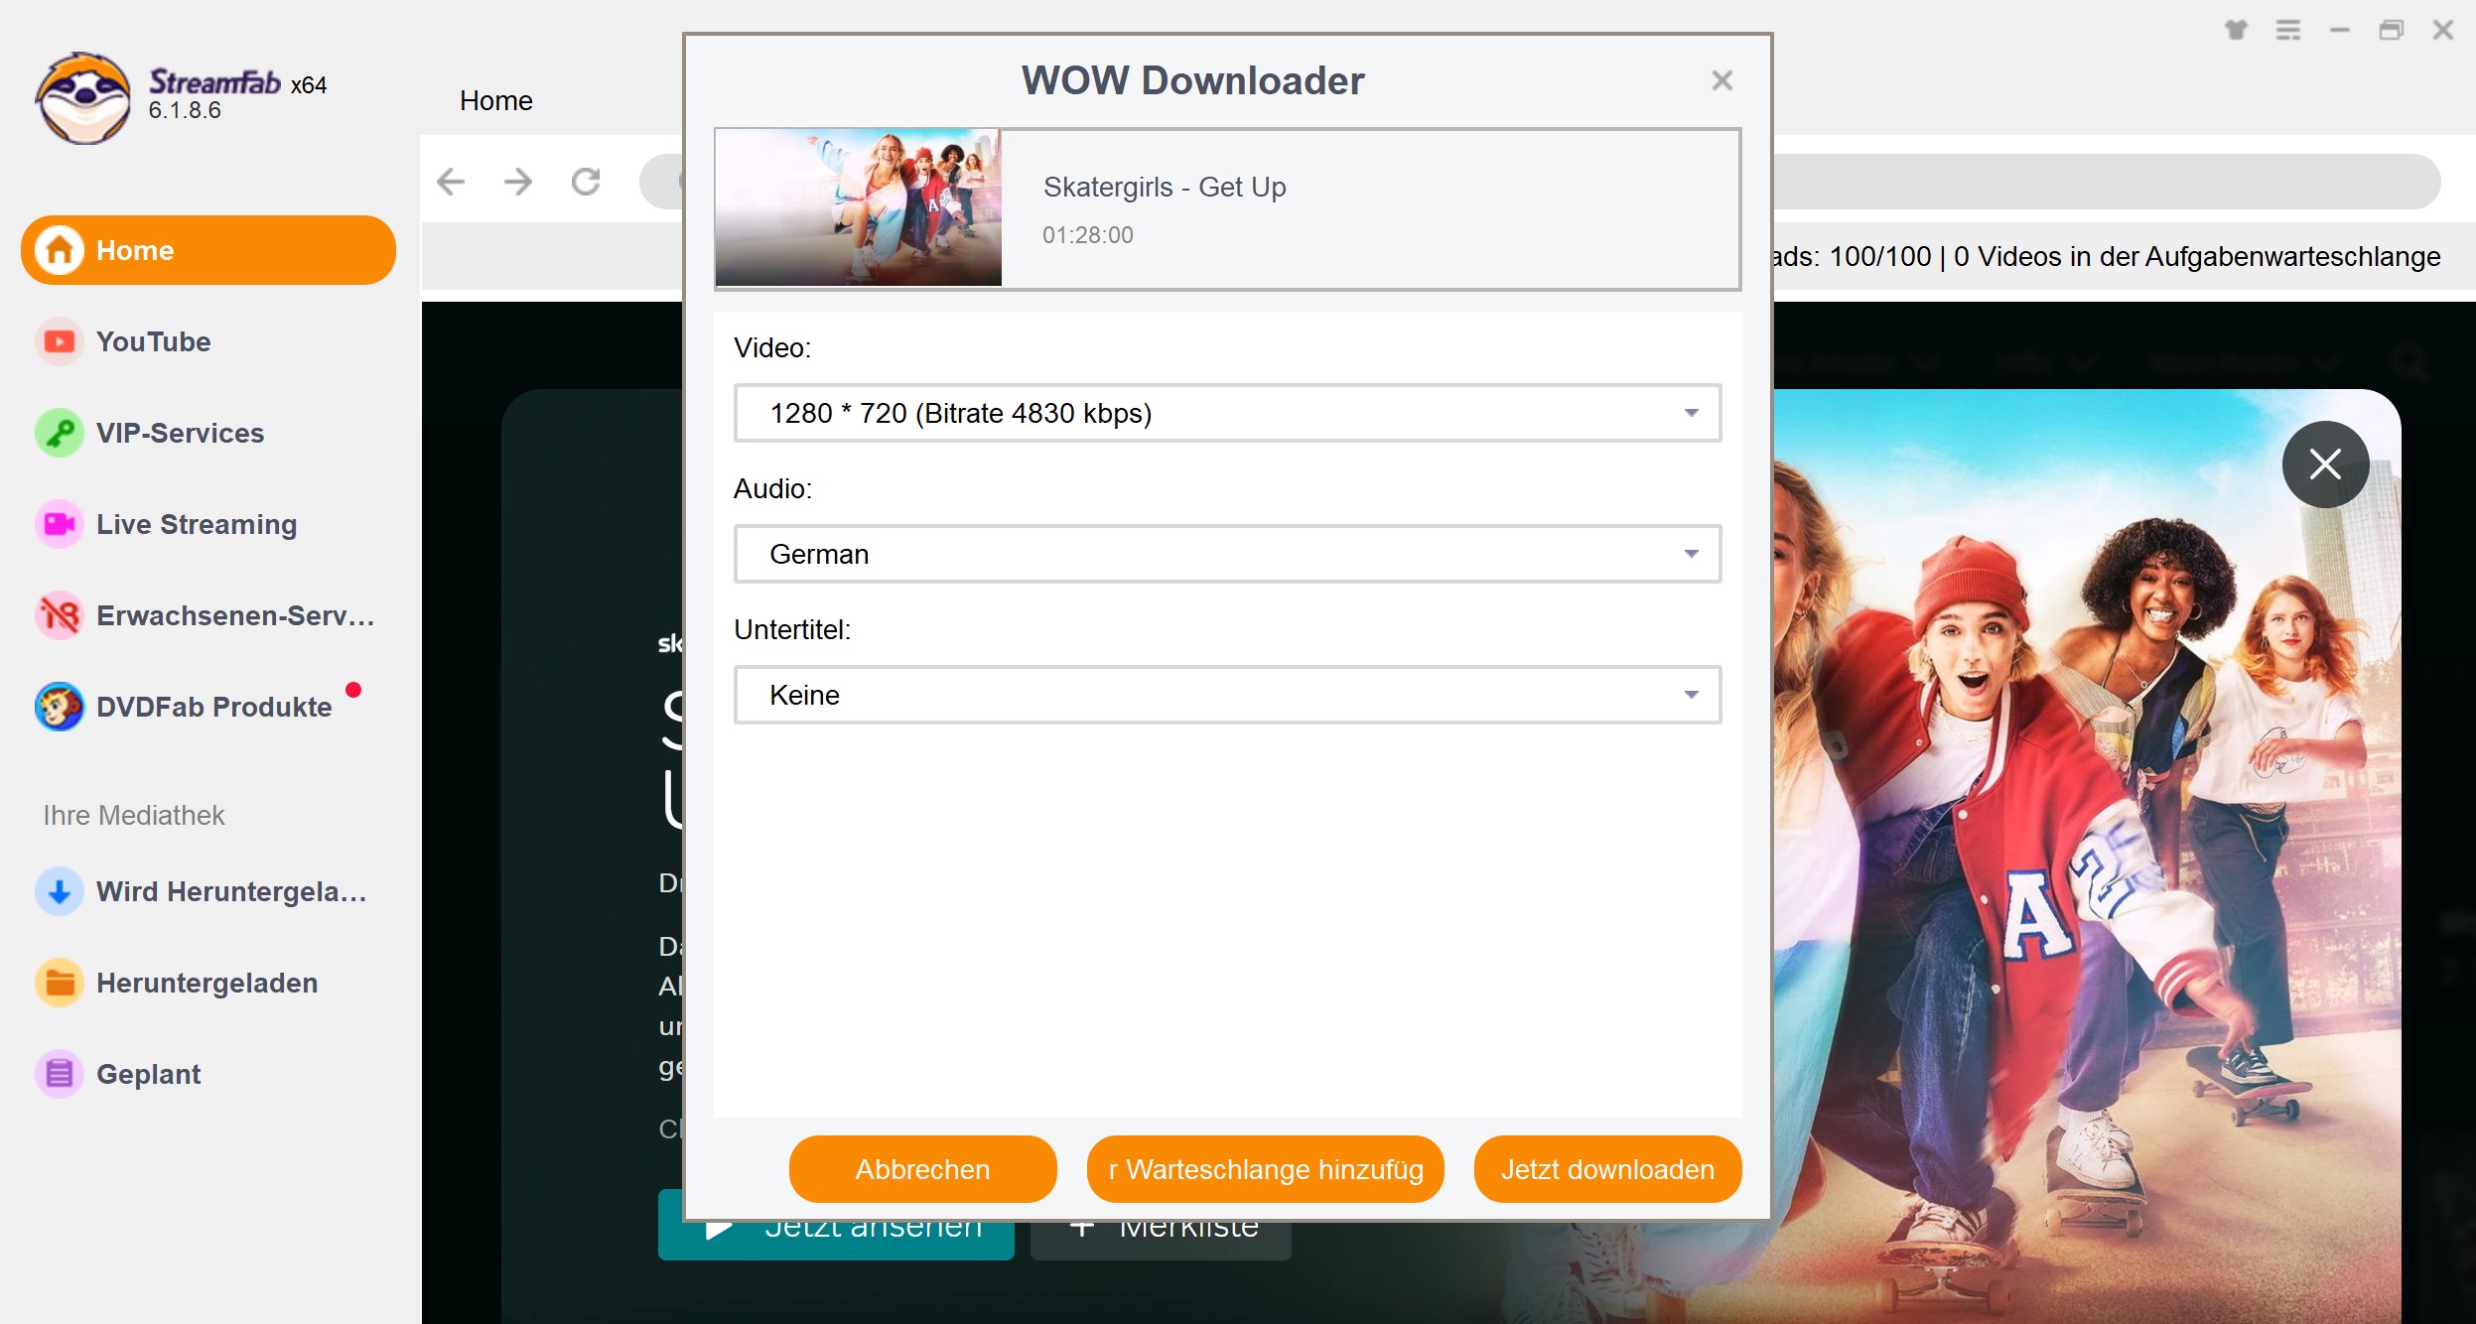Screen dimensions: 2476x1324
Task: Open DVDFab Produkte icon
Action: coord(60,707)
